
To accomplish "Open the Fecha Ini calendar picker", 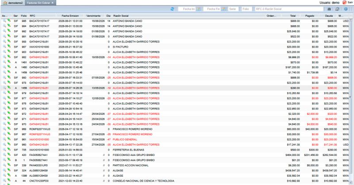I will tap(199, 9).
